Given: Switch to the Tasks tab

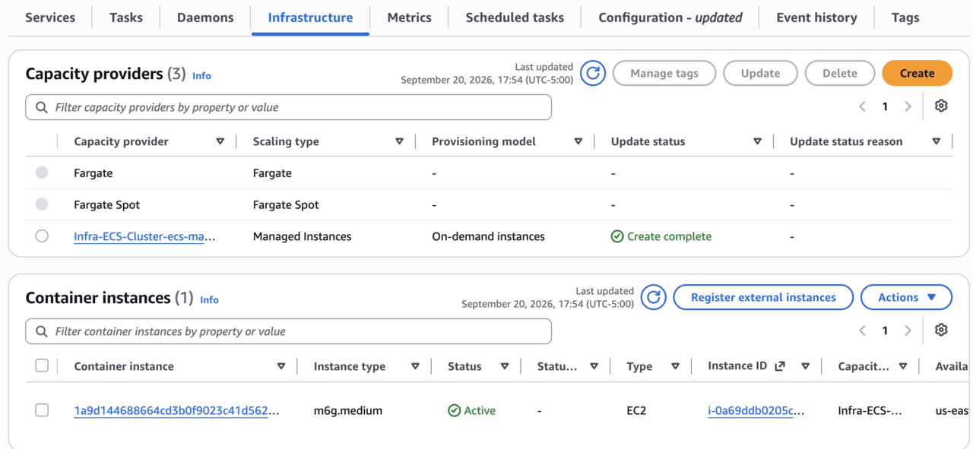Looking at the screenshot, I should 126,17.
